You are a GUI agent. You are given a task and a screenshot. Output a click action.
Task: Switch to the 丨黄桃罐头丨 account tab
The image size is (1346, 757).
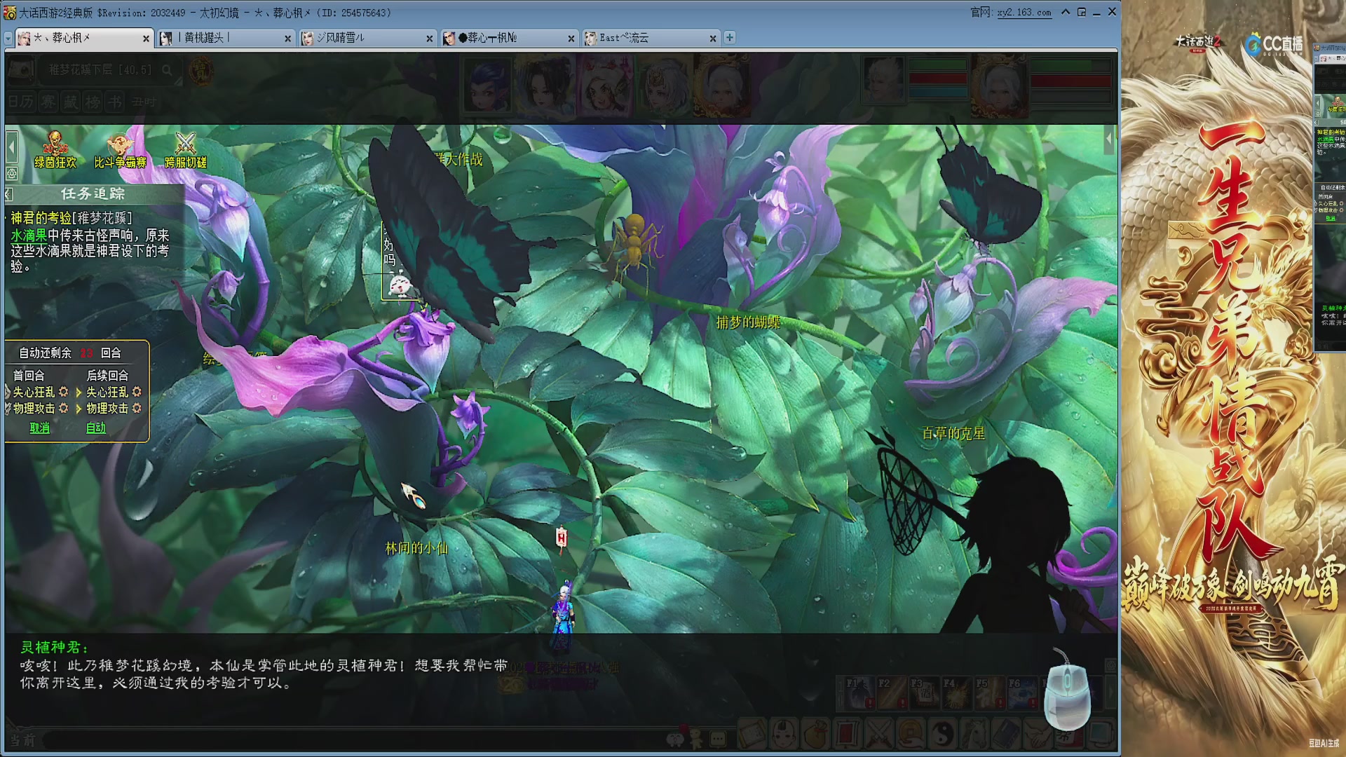226,38
